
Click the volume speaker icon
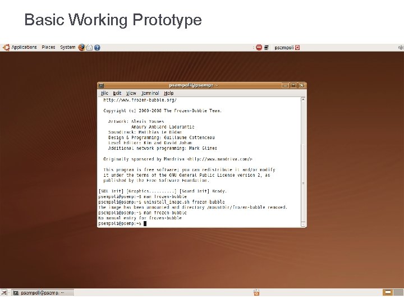tap(401, 47)
